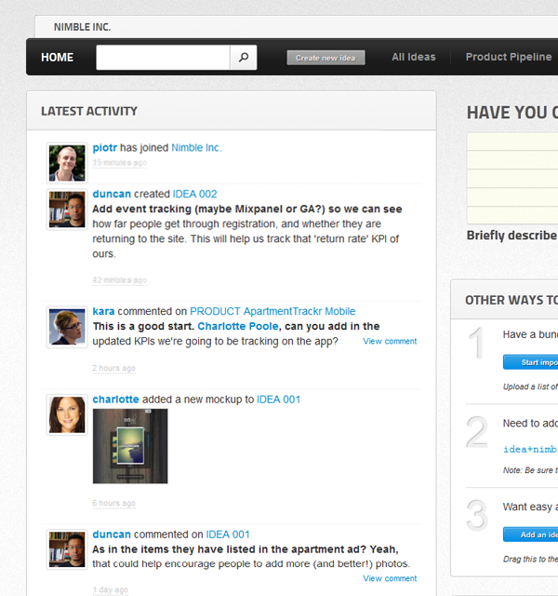The width and height of the screenshot is (558, 596).
Task: Click the Start import button
Action: [x=531, y=362]
